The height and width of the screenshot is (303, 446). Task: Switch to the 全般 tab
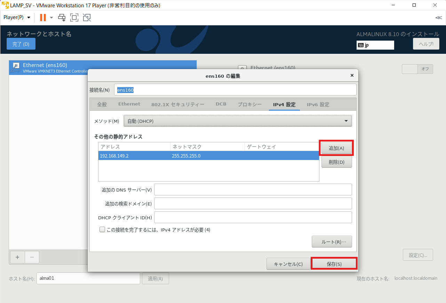[x=102, y=104]
